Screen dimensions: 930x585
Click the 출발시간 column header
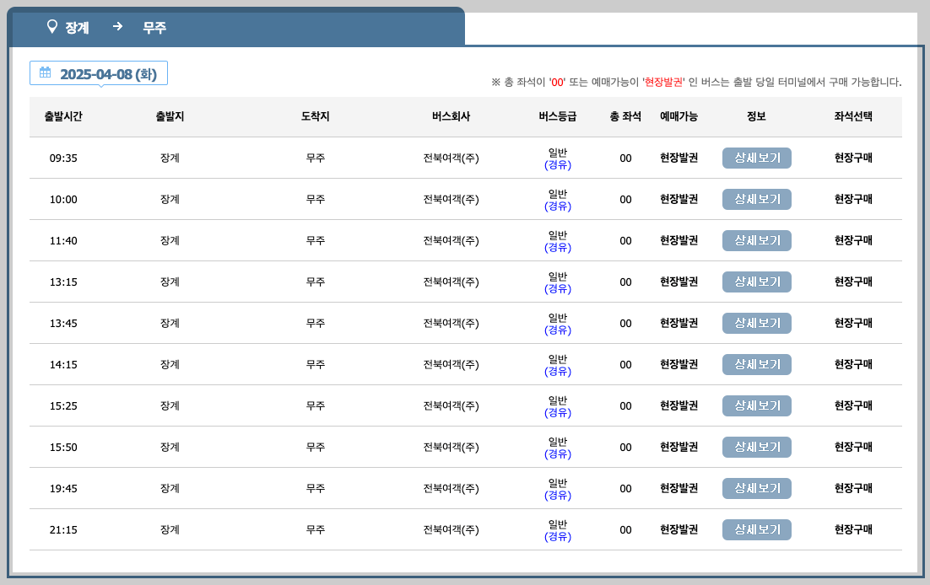62,117
